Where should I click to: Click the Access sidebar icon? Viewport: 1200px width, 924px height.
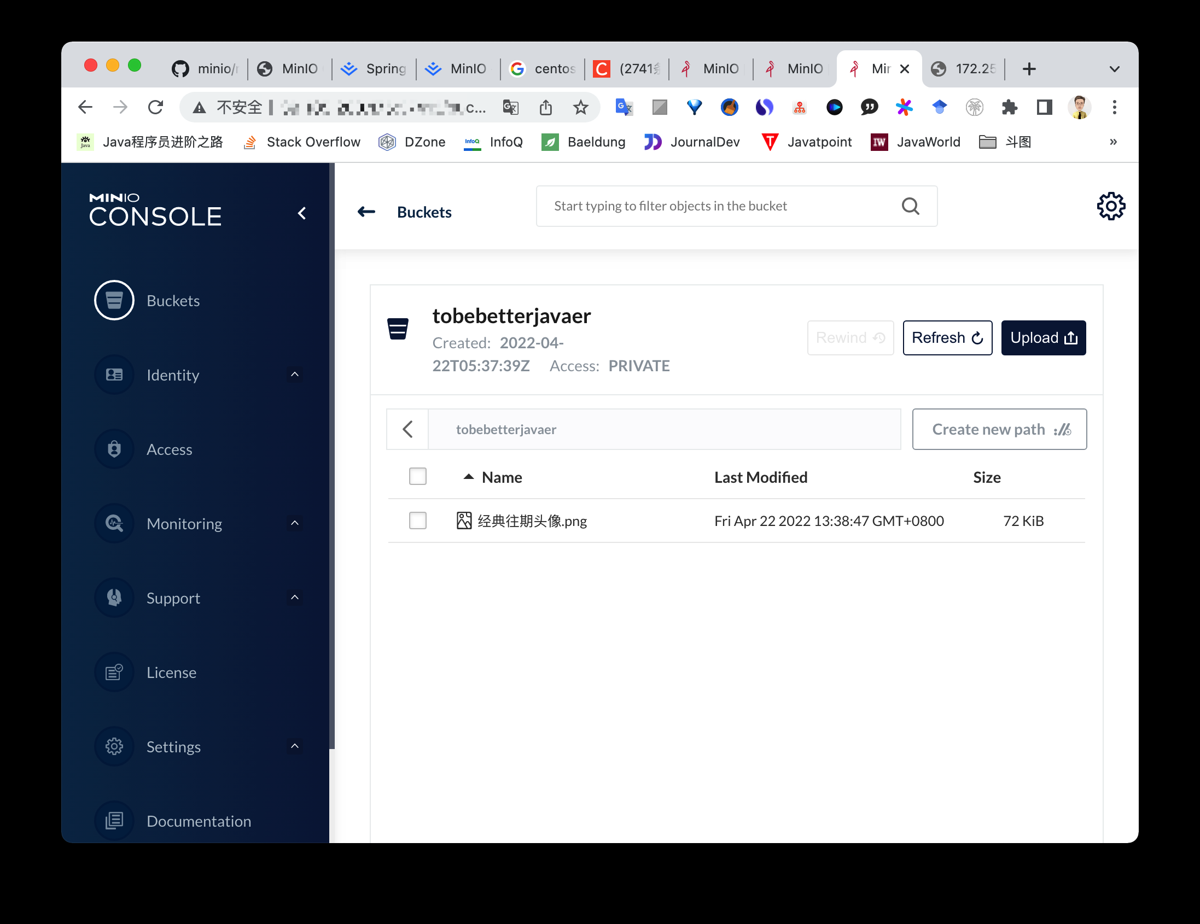[x=114, y=449]
